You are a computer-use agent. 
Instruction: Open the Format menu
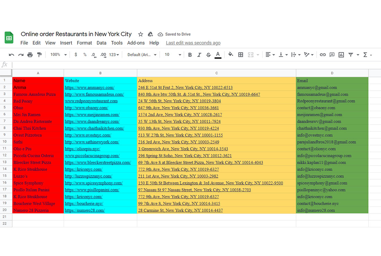click(x=84, y=43)
